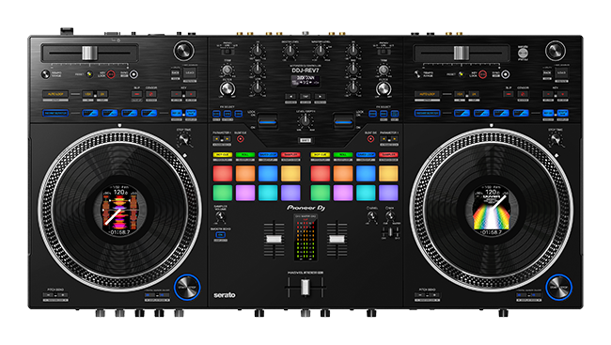Image resolution: width=611 pixels, height=345 pixels.
Task: Click the crossfader knob
Action: (x=305, y=288)
